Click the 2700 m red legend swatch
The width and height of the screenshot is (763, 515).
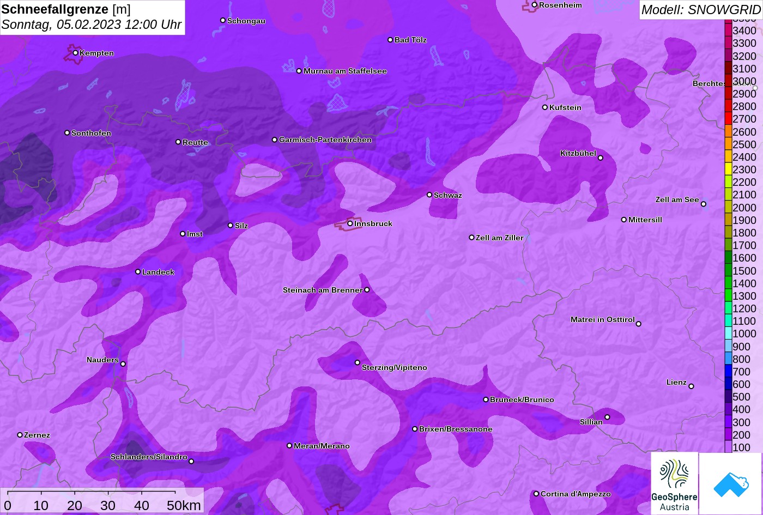point(728,119)
